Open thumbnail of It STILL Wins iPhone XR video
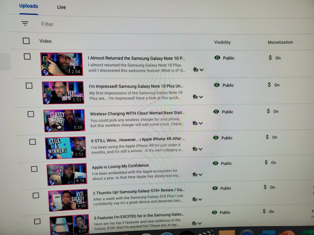The height and width of the screenshot is (235, 314). click(65, 148)
